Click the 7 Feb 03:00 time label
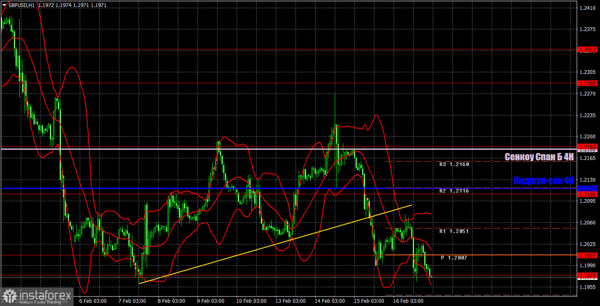Viewport: 600px width, 306px height. click(132, 301)
